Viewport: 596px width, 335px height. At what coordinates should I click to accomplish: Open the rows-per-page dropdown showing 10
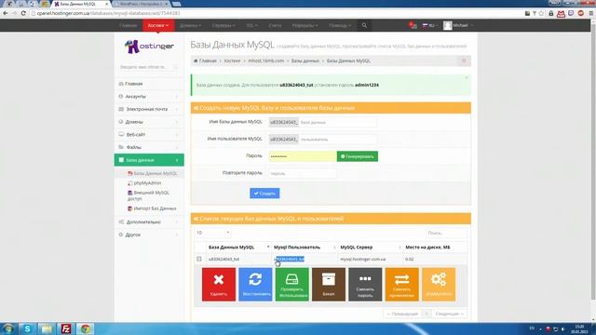(x=212, y=233)
